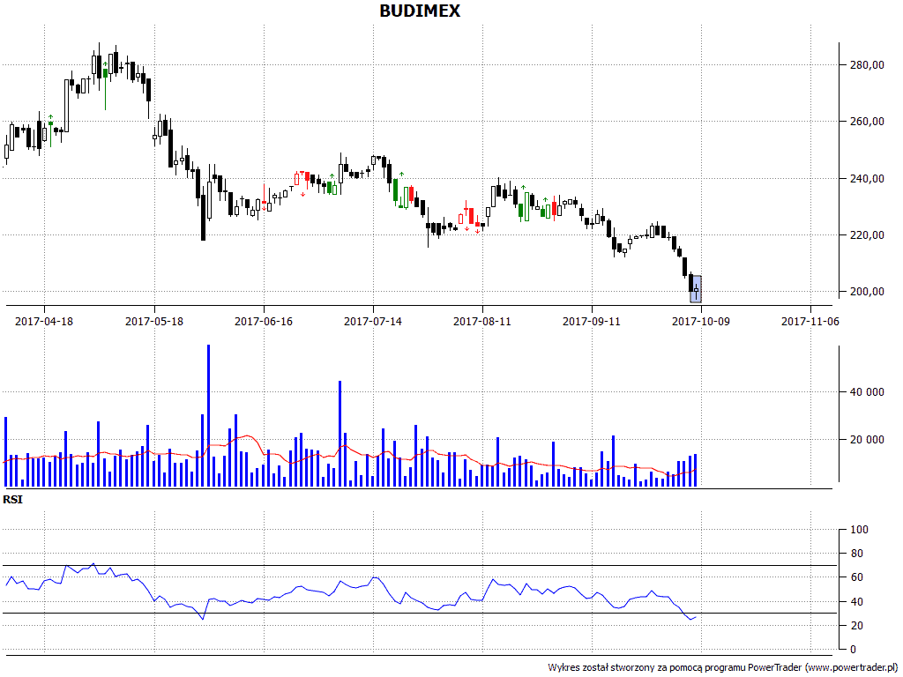Image resolution: width=903 pixels, height=677 pixels.
Task: Select the 2017-11-06 date label
Action: click(x=810, y=321)
